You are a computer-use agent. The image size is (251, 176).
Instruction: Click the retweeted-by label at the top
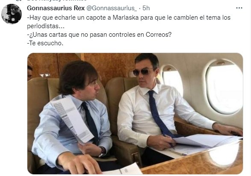(57, 0)
